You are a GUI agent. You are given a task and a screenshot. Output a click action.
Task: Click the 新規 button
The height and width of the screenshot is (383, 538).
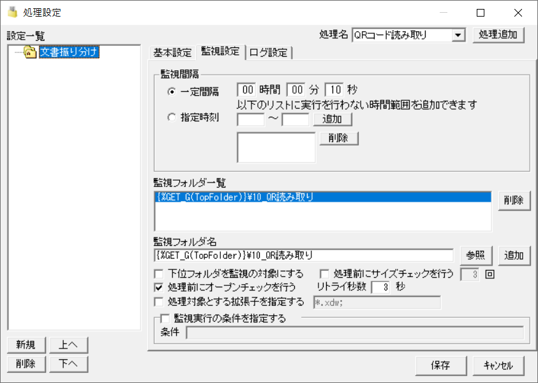(26, 345)
